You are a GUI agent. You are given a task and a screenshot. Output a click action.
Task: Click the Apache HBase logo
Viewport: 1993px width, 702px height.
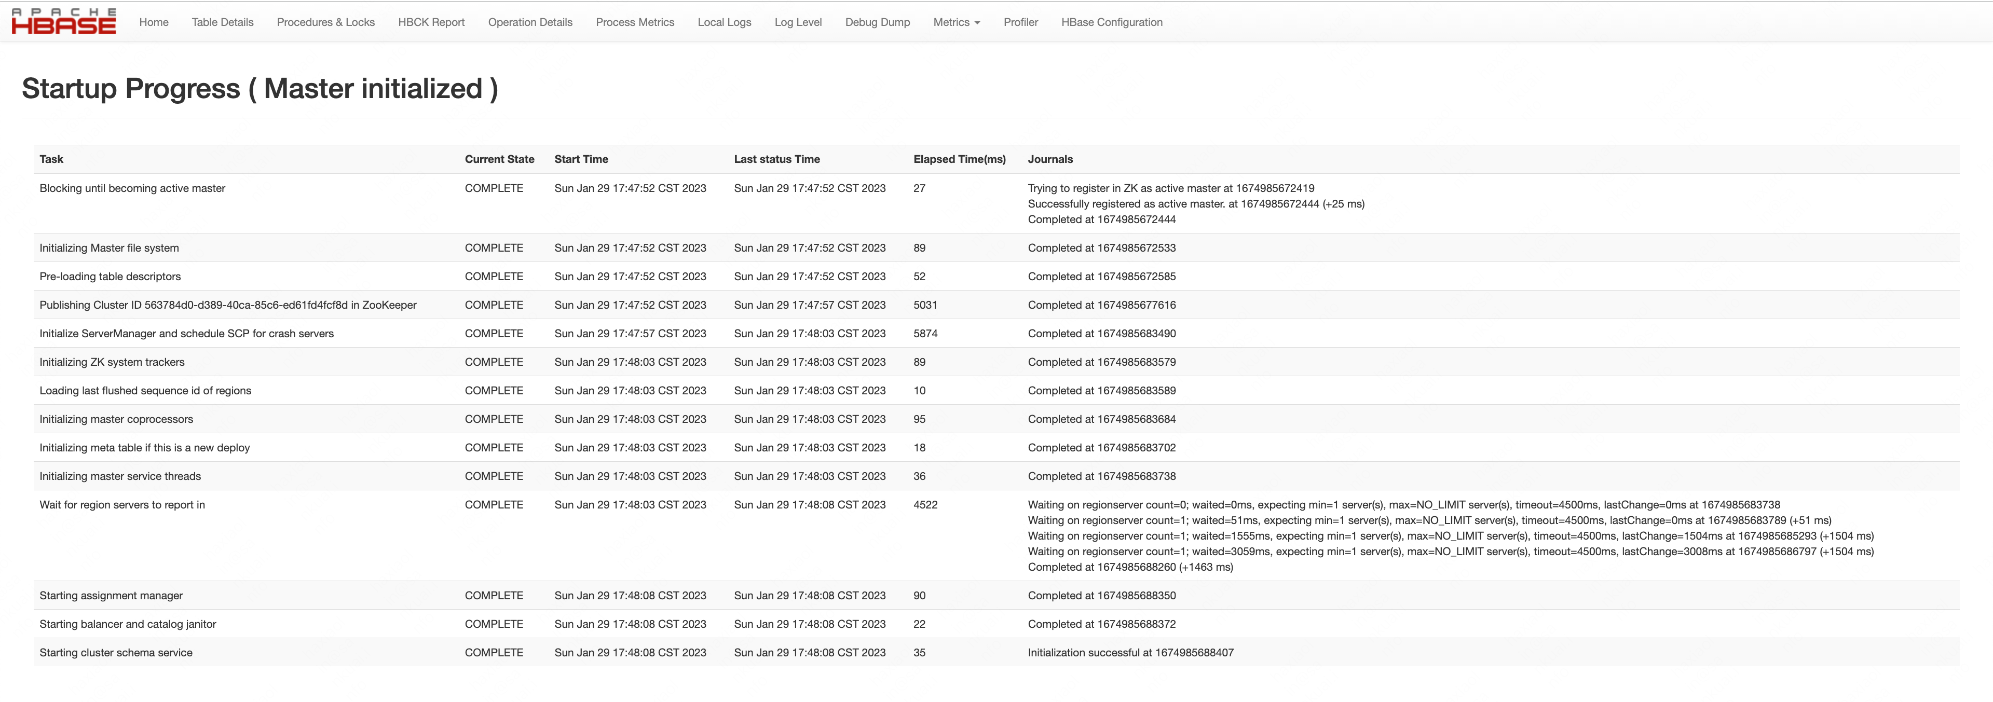coord(64,22)
